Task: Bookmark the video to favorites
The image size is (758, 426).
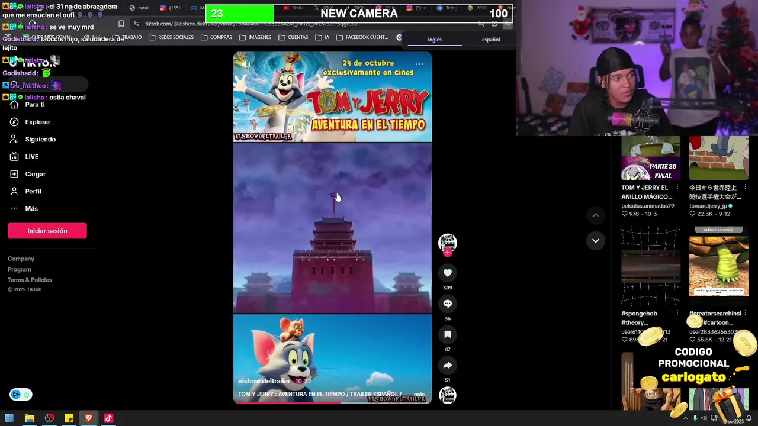Action: [x=448, y=334]
